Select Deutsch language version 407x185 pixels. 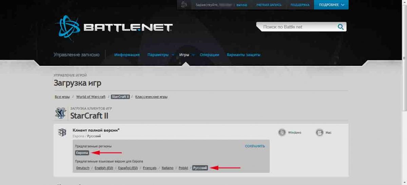click(83, 168)
